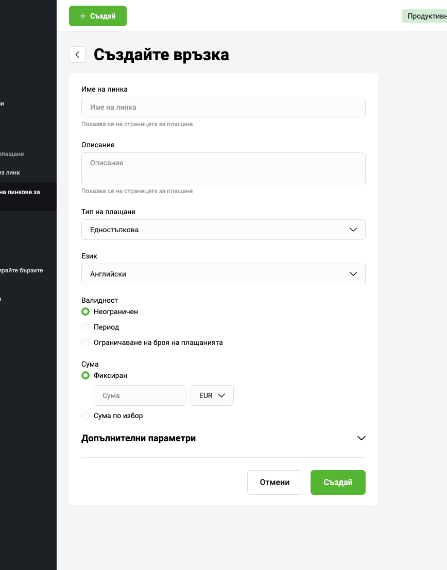Click the back arrow icon
Viewport: 447px width, 570px height.
pos(77,55)
